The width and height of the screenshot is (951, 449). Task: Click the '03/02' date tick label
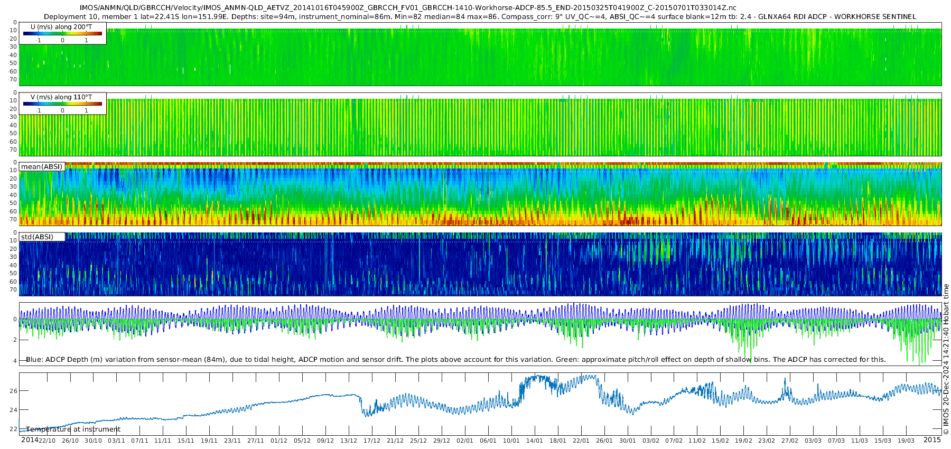coord(651,441)
